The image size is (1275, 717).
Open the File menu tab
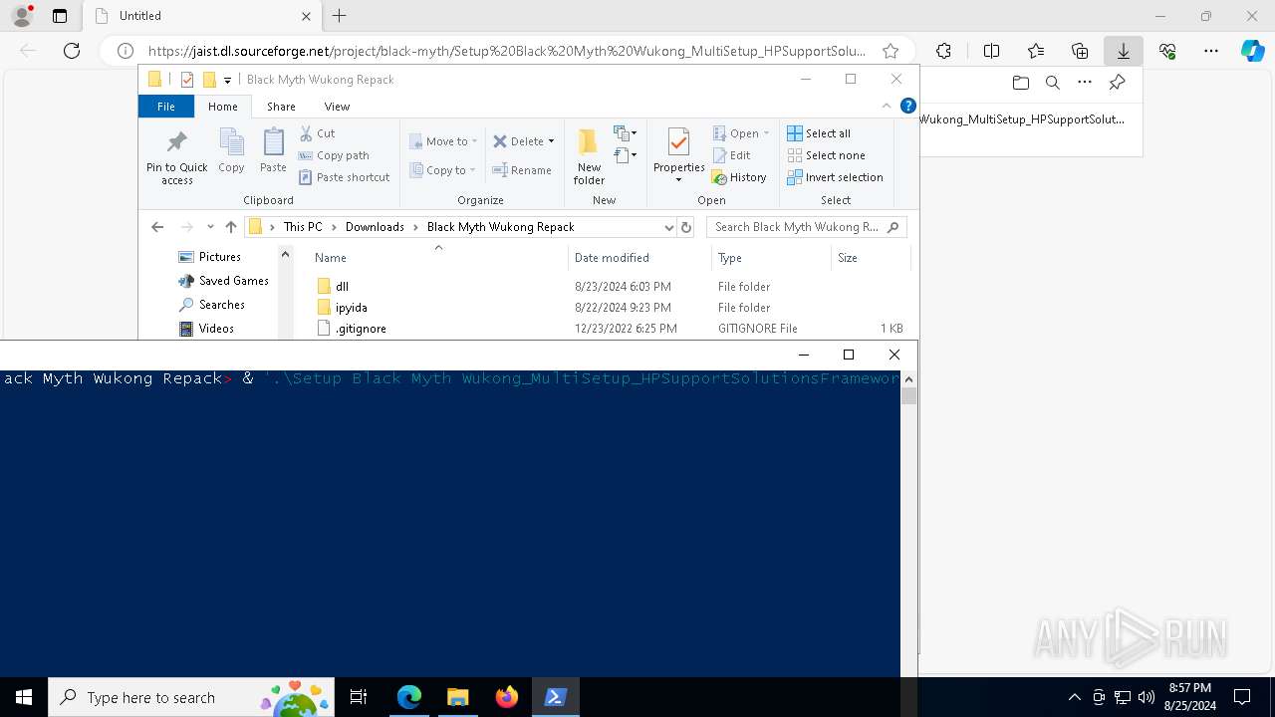(166, 107)
